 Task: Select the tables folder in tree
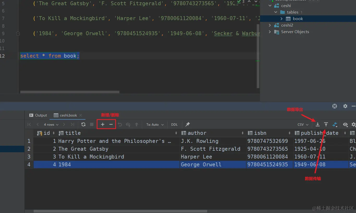click(x=292, y=12)
